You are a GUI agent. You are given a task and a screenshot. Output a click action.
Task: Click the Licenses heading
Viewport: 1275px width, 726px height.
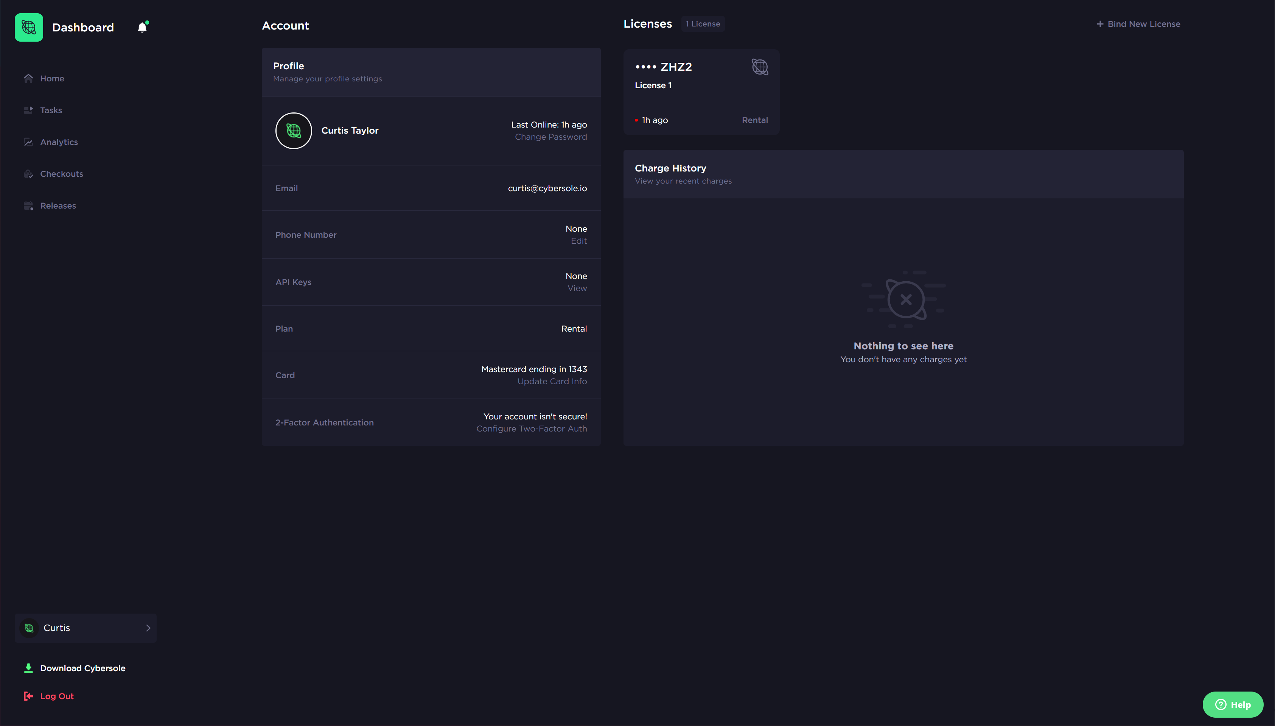coord(648,24)
